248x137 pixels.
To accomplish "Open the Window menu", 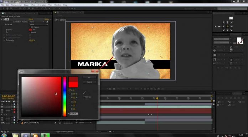I will coord(58,5).
